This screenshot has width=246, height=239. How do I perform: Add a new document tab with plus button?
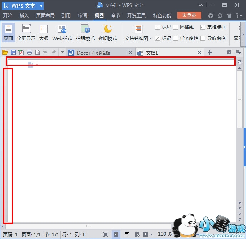[x=210, y=53]
